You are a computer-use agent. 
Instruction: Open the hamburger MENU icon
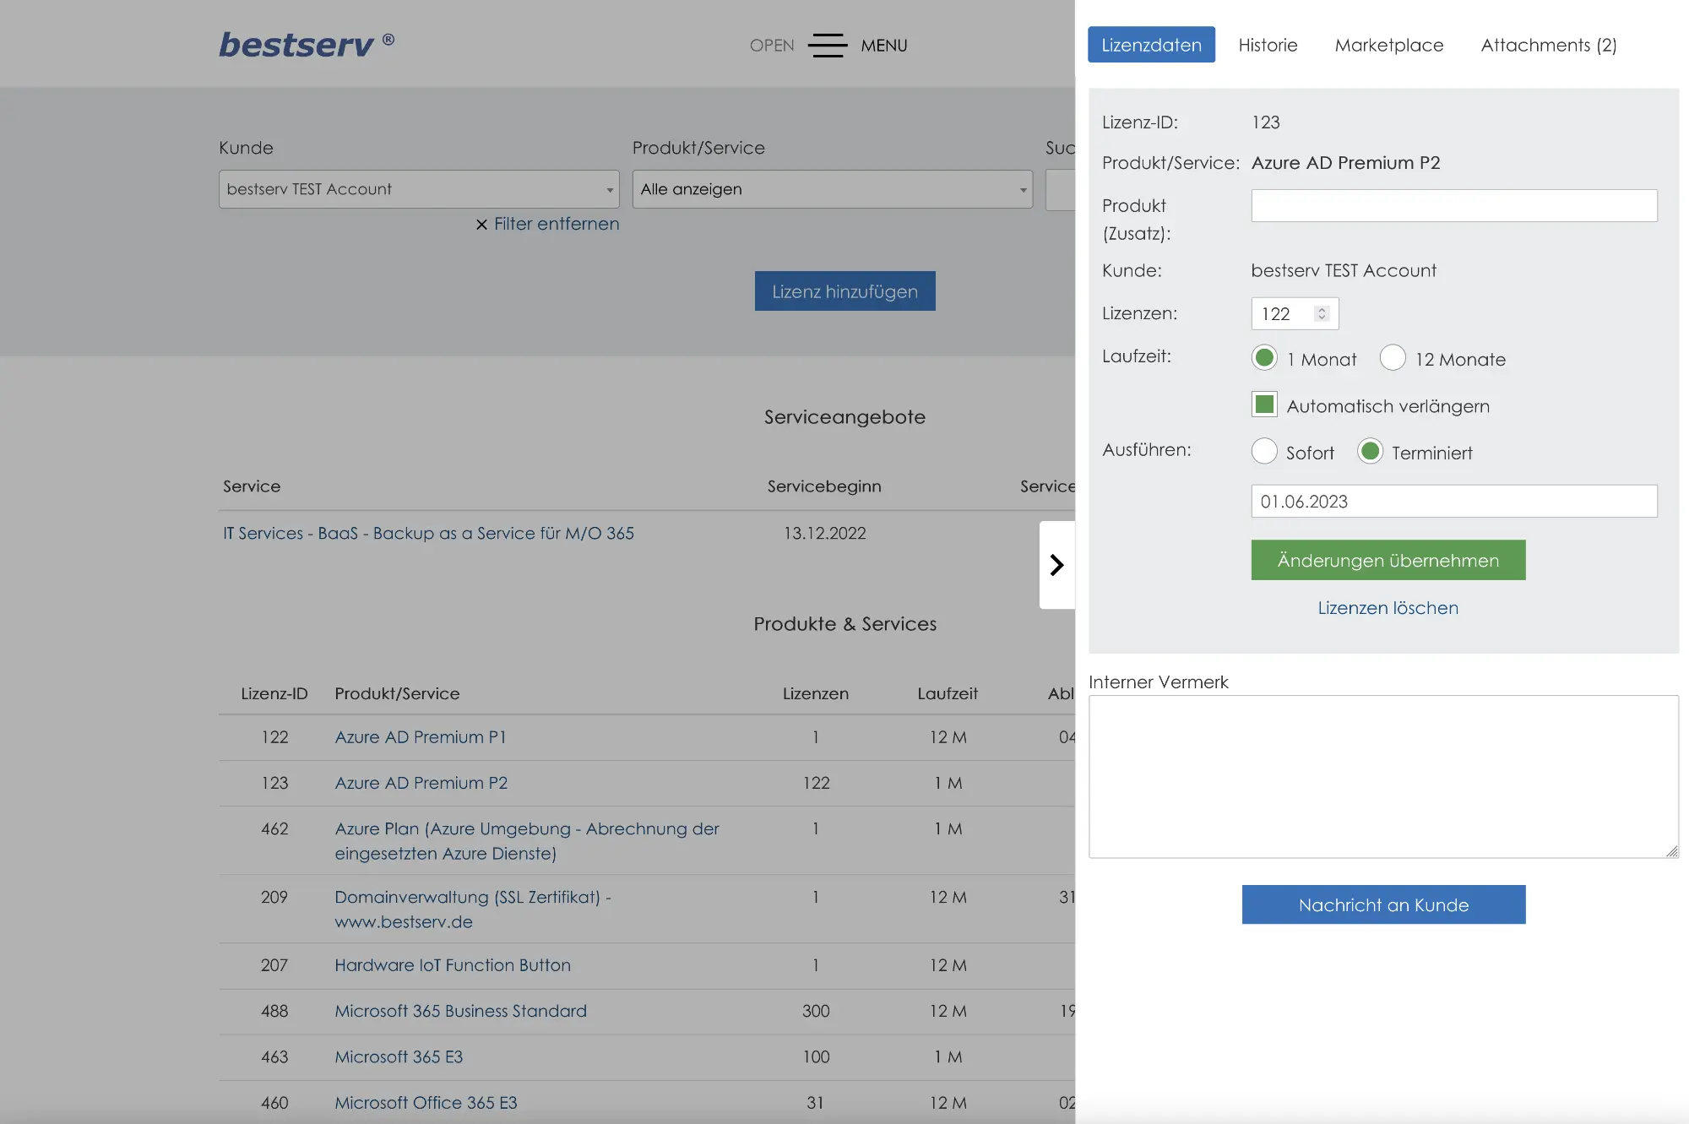(827, 45)
